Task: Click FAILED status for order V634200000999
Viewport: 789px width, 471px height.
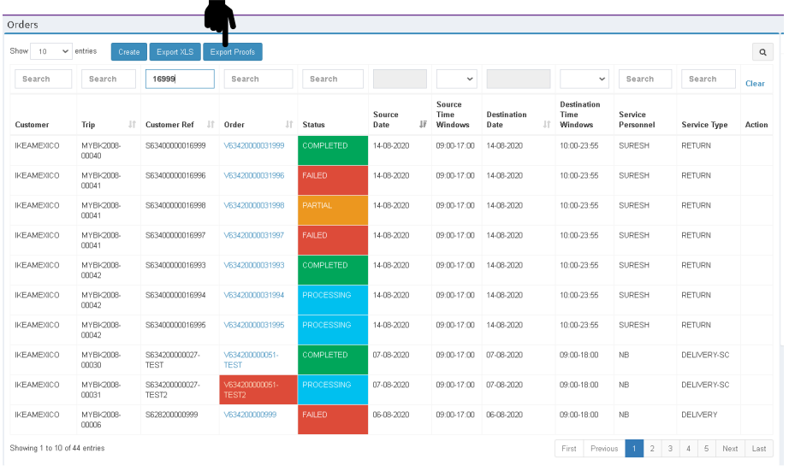Action: (333, 419)
